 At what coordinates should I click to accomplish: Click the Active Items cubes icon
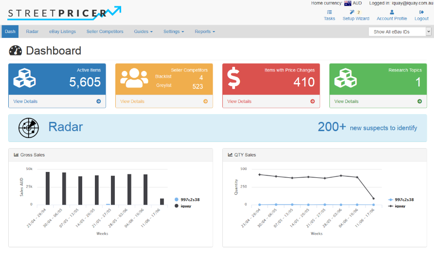point(25,78)
